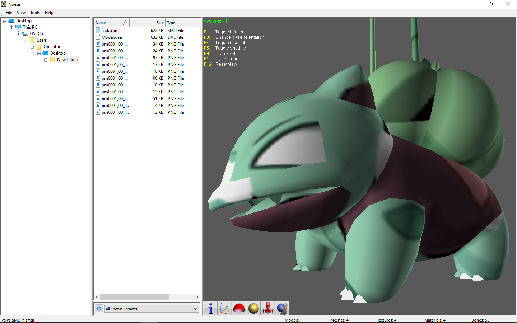The image size is (517, 323).
Task: Open the File menu
Action: pyautogui.click(x=9, y=13)
